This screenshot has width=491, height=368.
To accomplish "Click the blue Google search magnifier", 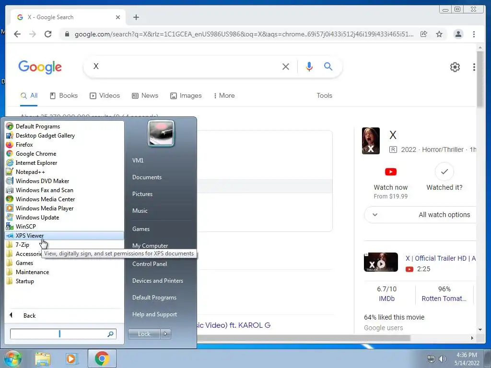I will (328, 66).
